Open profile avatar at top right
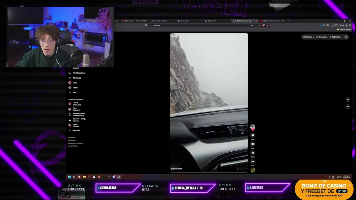 pyautogui.click(x=346, y=37)
